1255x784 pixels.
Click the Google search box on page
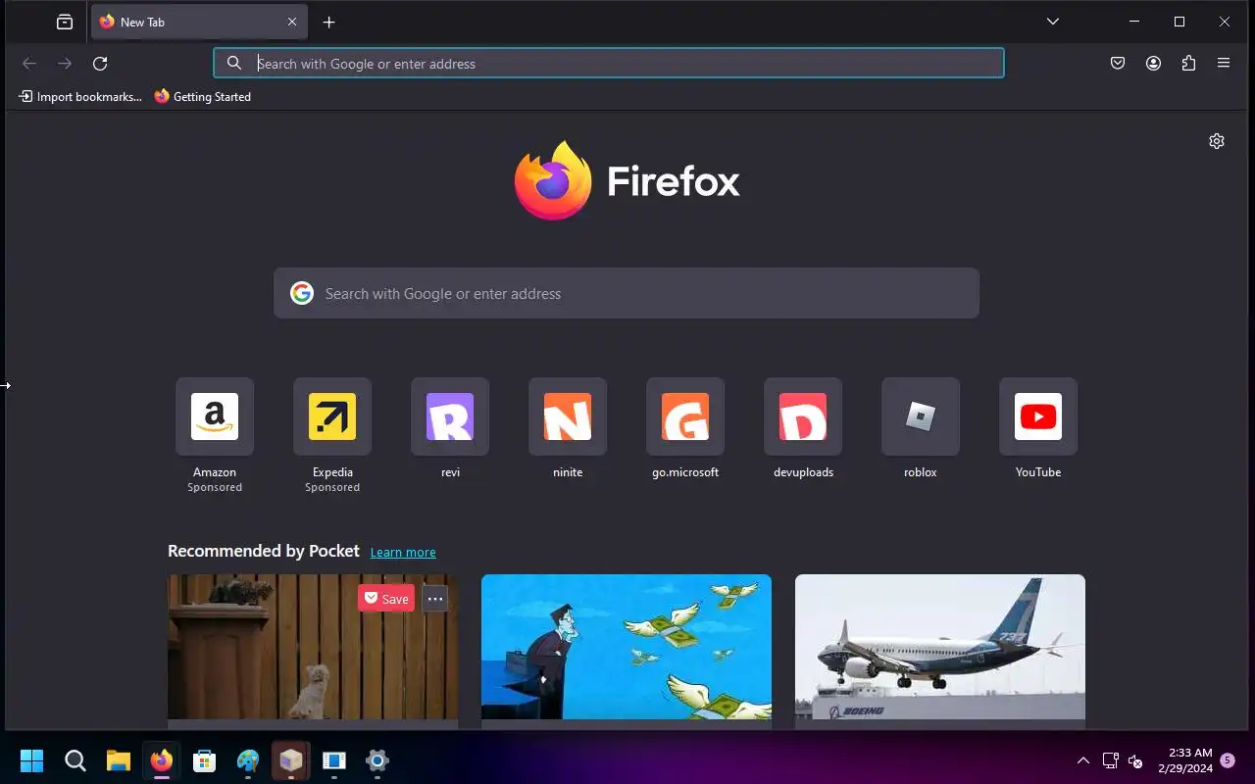(x=627, y=293)
